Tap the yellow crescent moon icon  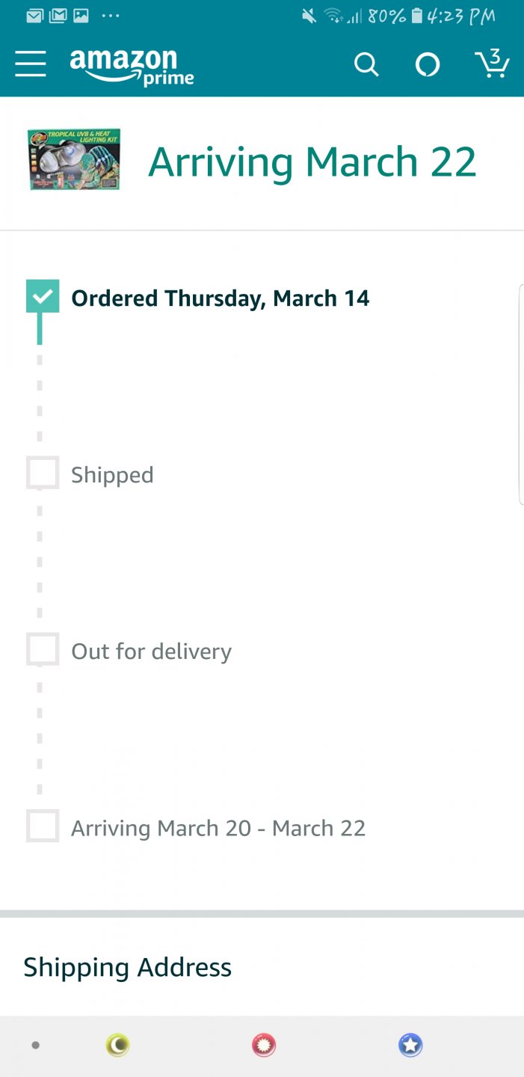pyautogui.click(x=117, y=1045)
